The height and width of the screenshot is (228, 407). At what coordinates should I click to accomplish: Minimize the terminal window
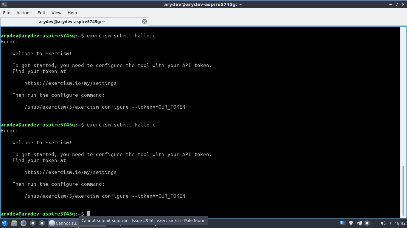coord(391,4)
